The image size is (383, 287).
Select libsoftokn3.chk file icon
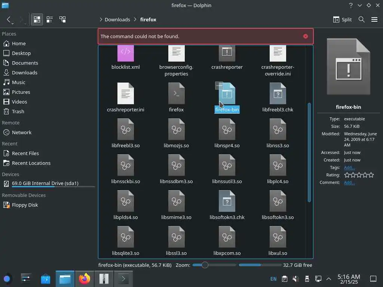[227, 201]
